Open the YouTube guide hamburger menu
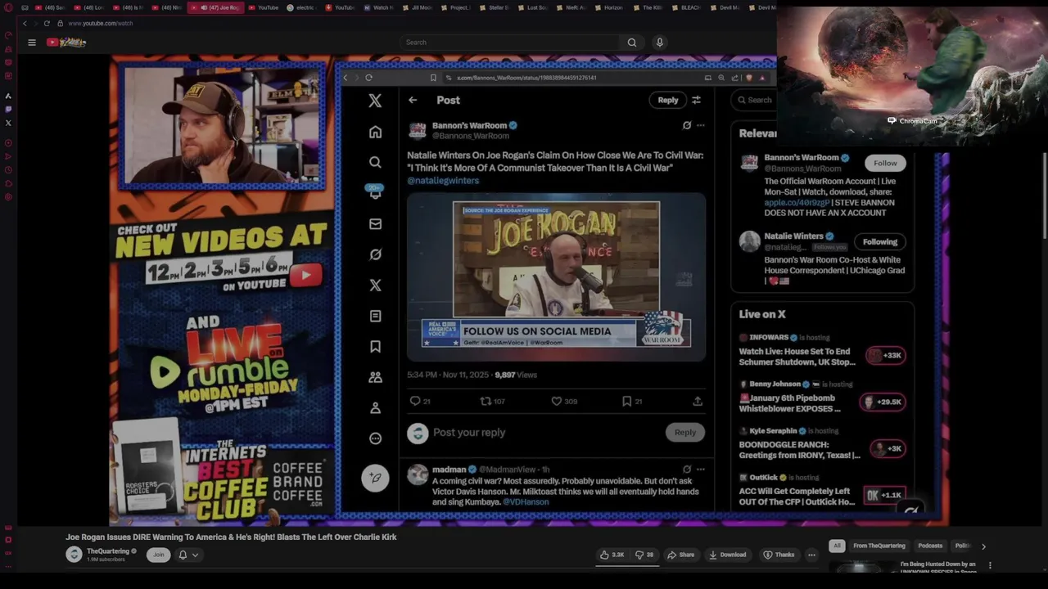 click(32, 43)
